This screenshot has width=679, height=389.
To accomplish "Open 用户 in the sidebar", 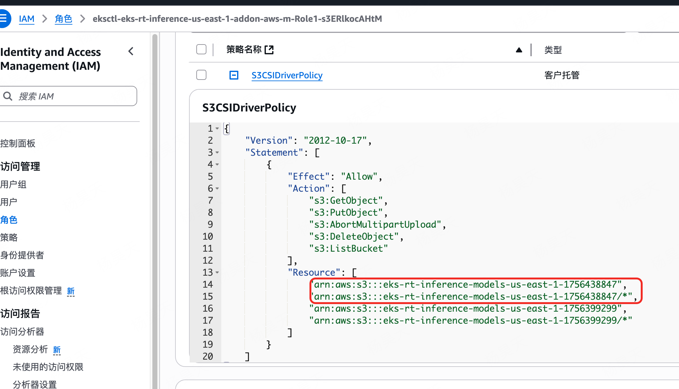I will pos(9,202).
